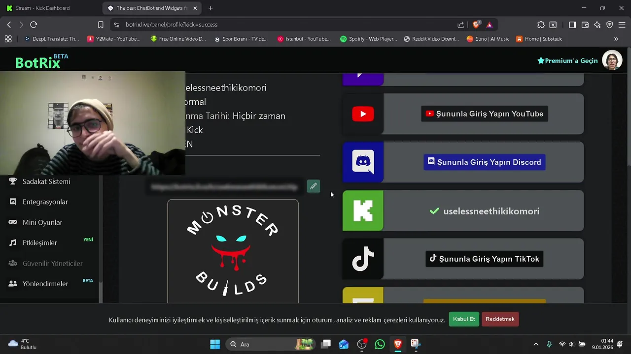Open the user avatar in the header
Viewport: 631px width, 354px height.
click(x=612, y=60)
